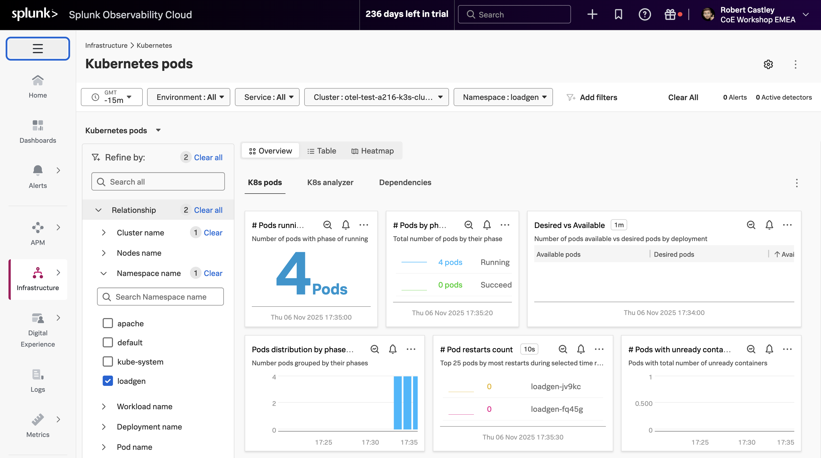
Task: Enable the kube-system namespace checkbox
Action: [108, 362]
